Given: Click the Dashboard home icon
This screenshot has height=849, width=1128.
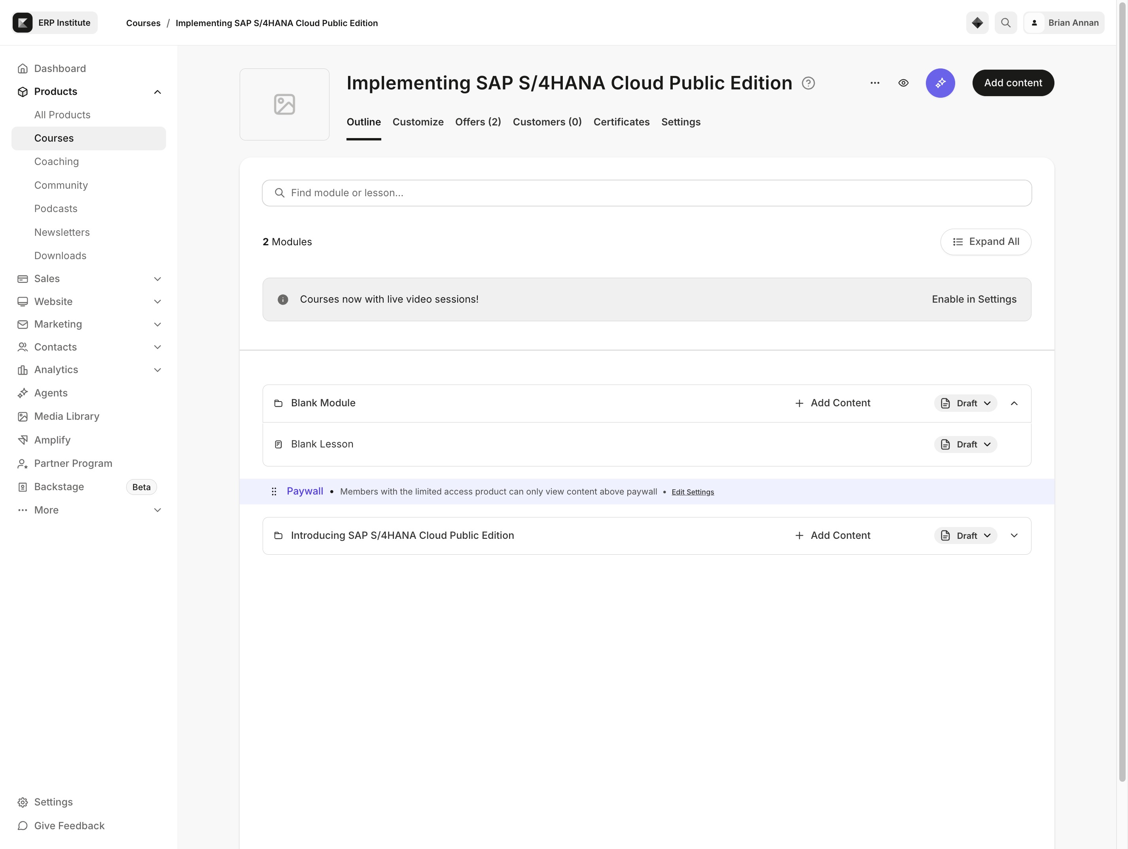Looking at the screenshot, I should tap(23, 69).
